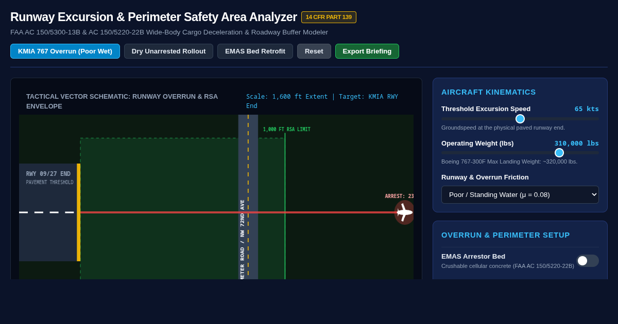Click the 14 CFR PART 139 badge
The height and width of the screenshot is (324, 618).
(x=329, y=17)
